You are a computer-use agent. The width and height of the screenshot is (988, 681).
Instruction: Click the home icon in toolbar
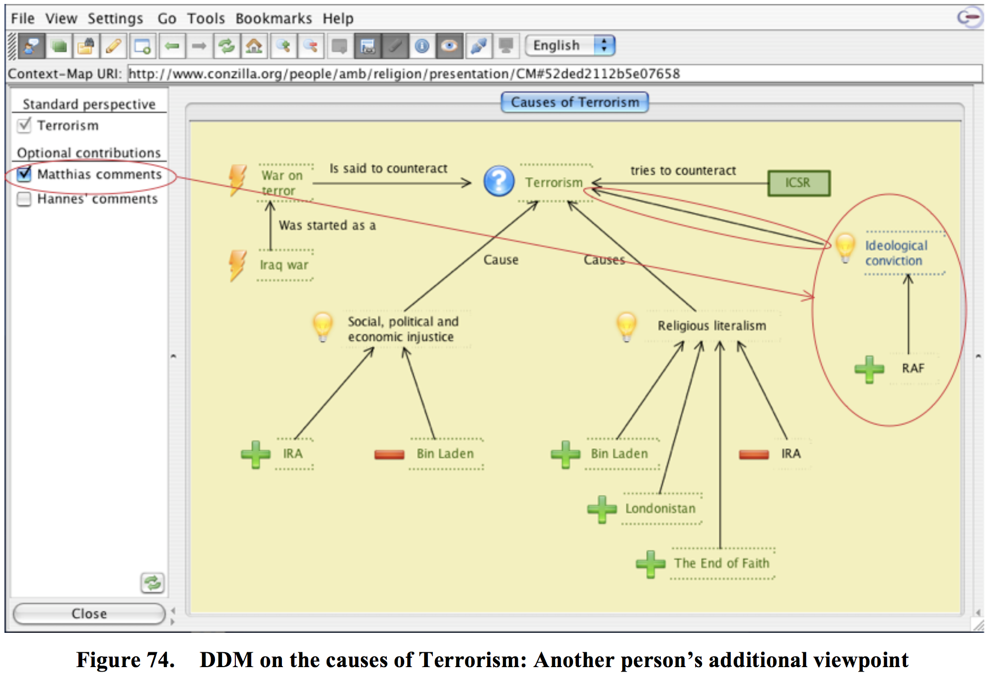point(254,47)
